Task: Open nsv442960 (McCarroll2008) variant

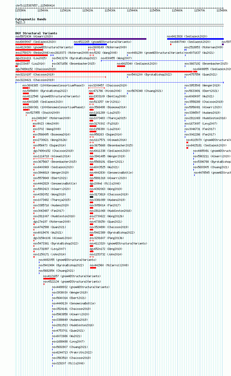Action: 109,265
